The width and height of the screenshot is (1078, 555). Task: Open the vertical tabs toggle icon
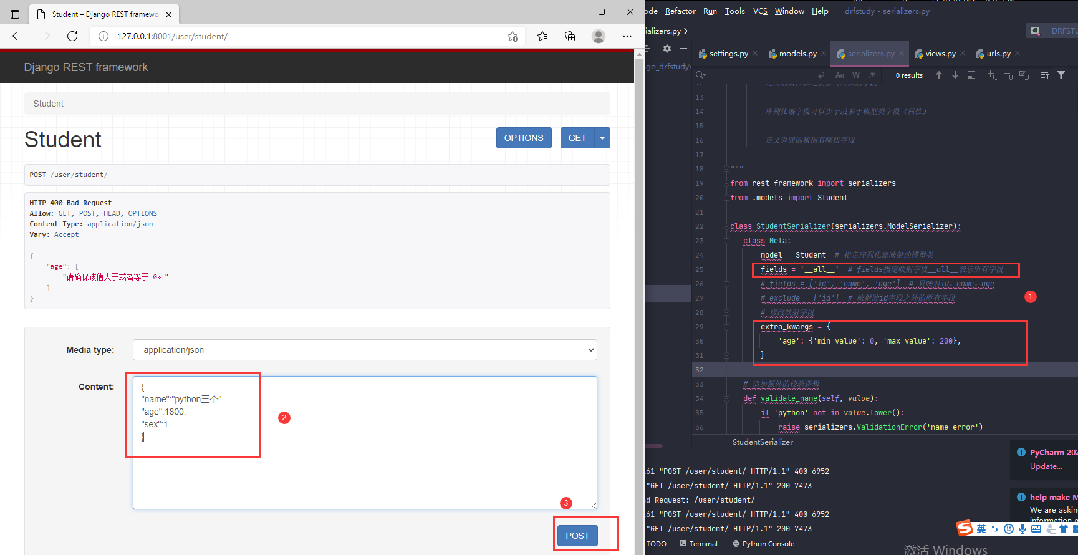15,14
